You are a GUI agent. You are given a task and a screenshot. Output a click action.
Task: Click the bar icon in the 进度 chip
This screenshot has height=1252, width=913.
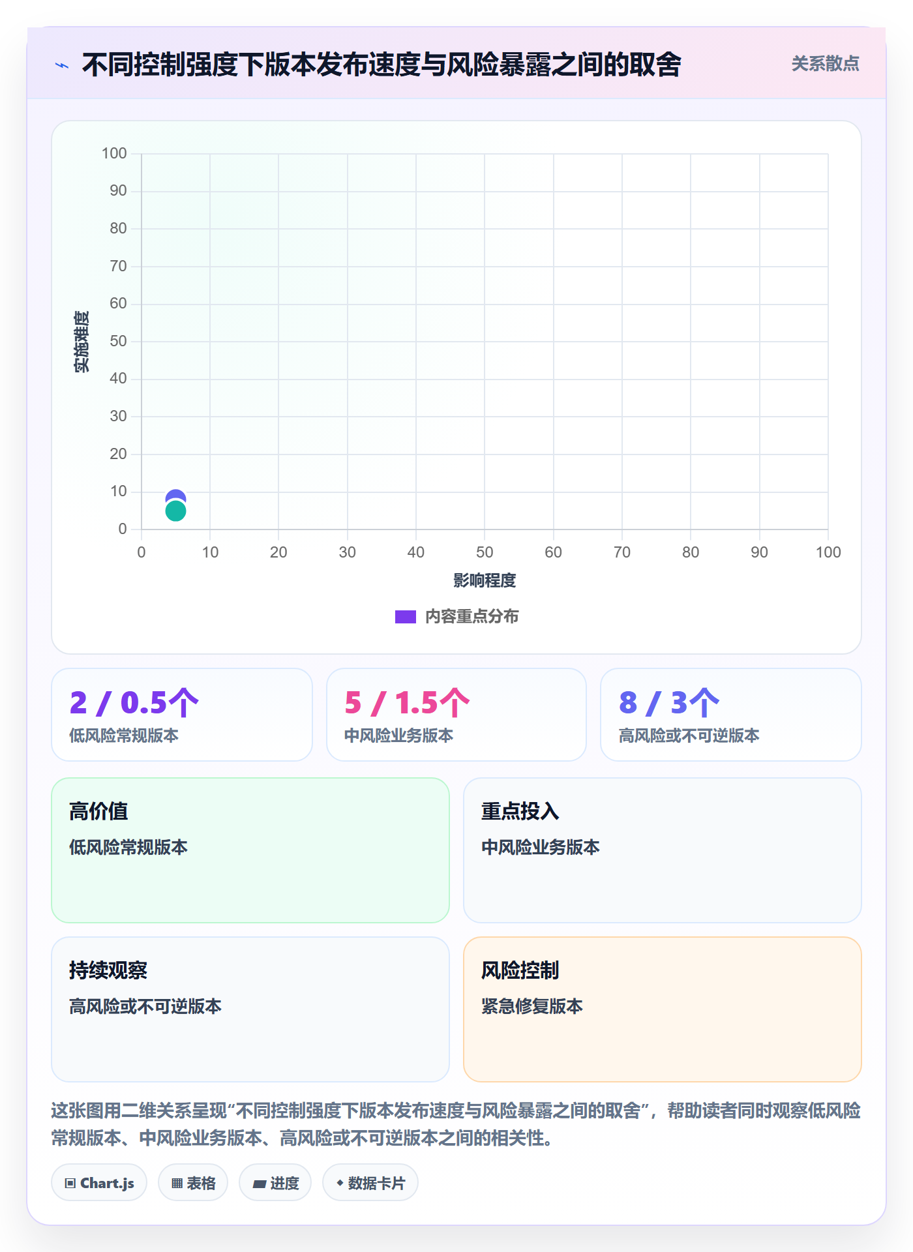260,1184
